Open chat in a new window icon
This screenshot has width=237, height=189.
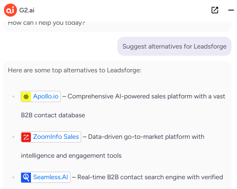215,10
